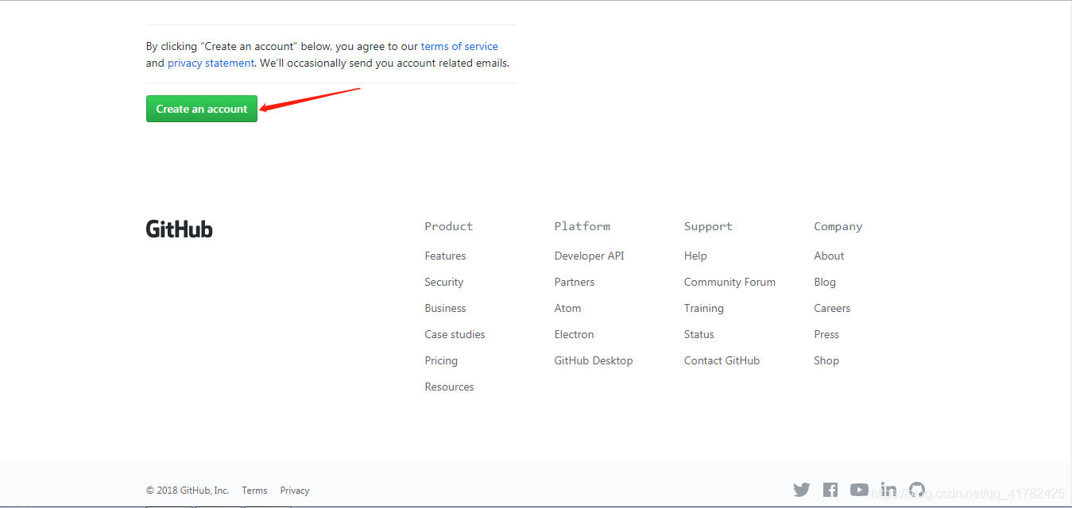Viewport: 1072px width, 508px height.
Task: Open the Help link under Support
Action: [x=695, y=256]
